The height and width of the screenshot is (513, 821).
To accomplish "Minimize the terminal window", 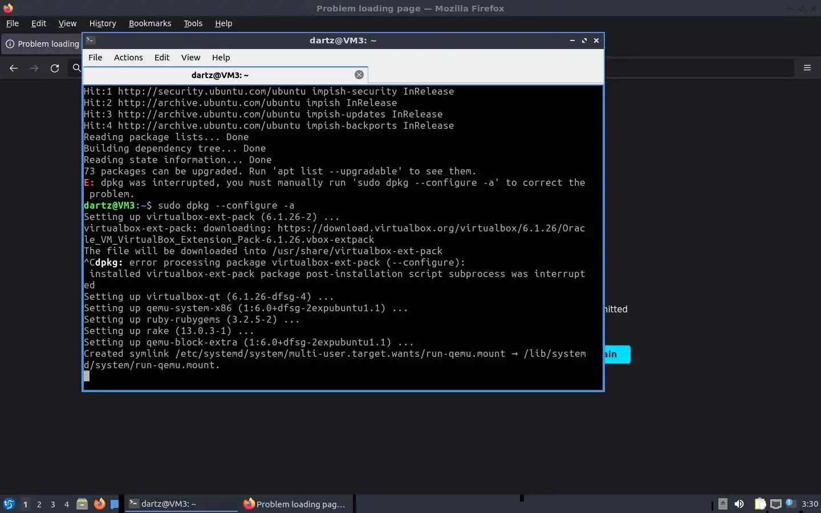I will 572,40.
